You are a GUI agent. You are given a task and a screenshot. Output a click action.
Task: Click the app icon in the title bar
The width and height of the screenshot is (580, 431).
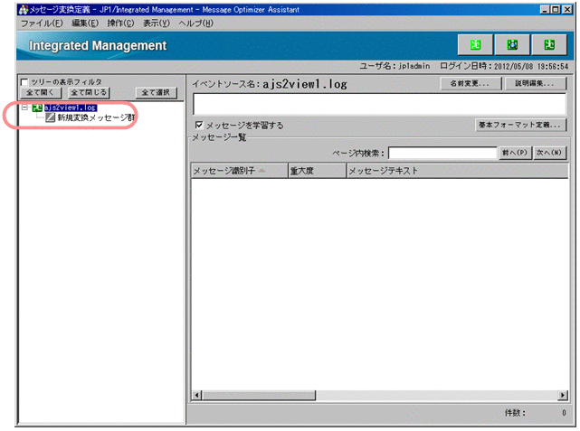click(23, 9)
